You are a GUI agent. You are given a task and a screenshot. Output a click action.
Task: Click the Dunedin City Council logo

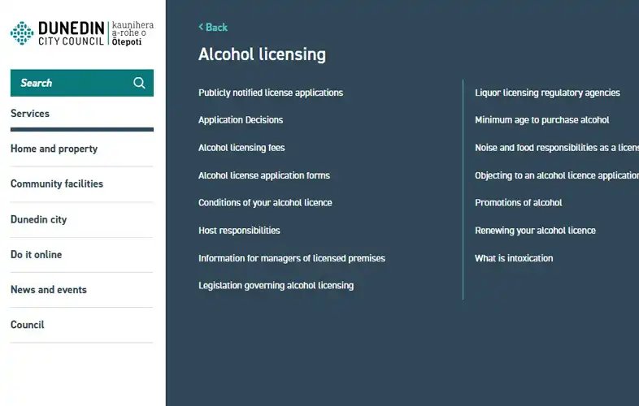point(81,33)
